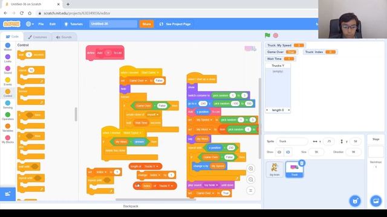Click the Sprite name field
The height and width of the screenshot is (217, 387).
pos(291,141)
